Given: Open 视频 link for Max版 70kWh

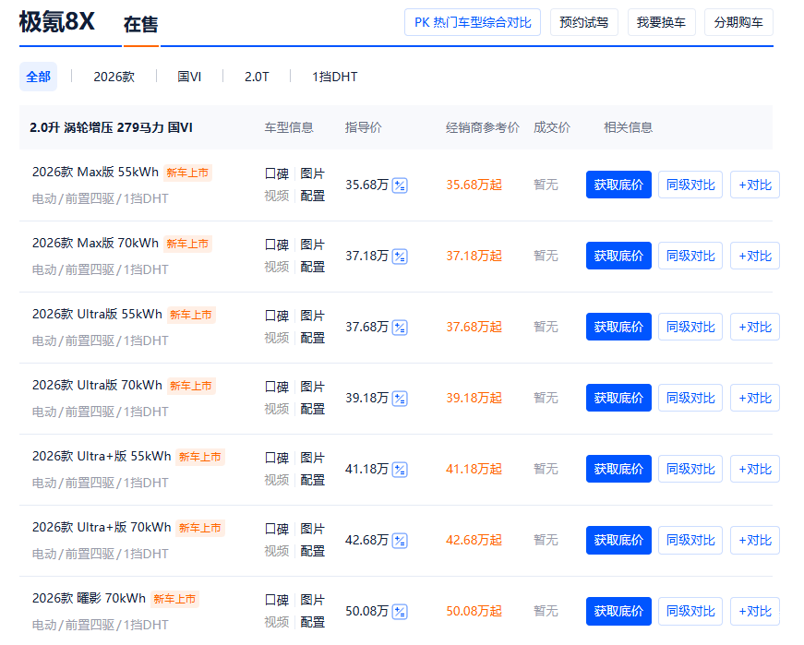Looking at the screenshot, I should 277,267.
